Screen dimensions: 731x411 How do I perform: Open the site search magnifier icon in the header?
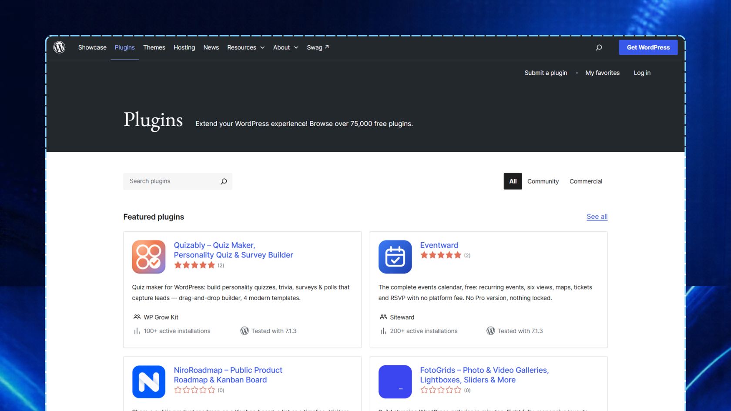599,47
